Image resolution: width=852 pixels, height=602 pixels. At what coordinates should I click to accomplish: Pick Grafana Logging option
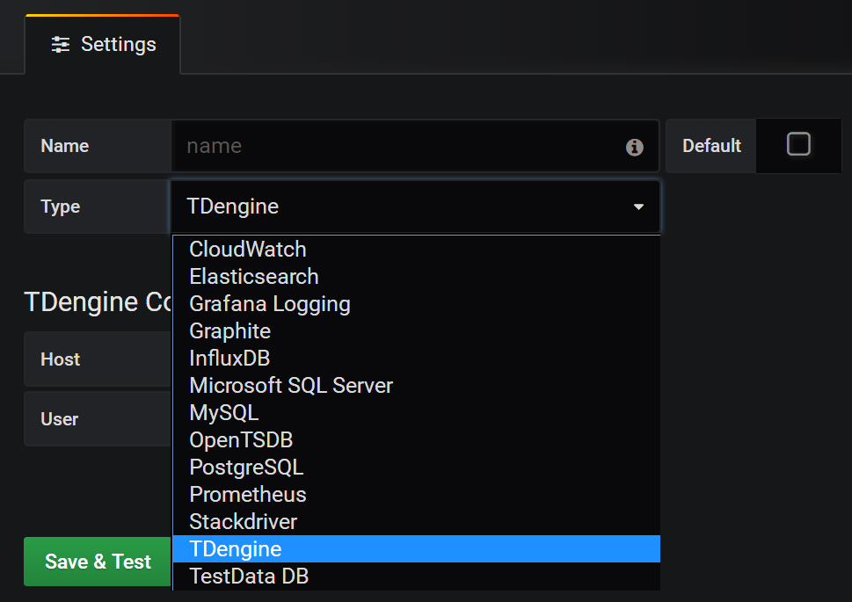tap(270, 304)
